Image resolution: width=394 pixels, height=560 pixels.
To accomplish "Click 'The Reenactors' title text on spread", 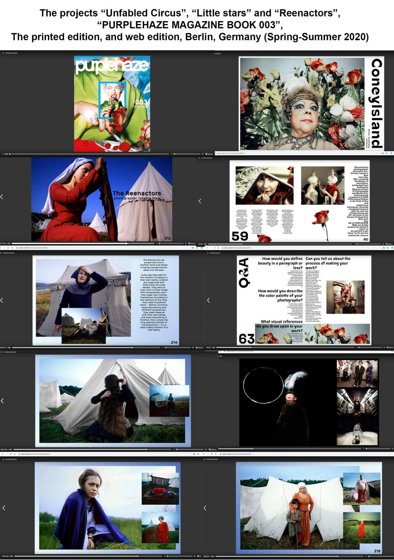I will tap(137, 193).
